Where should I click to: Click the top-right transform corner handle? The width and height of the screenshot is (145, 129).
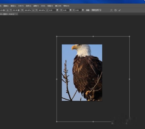tap(129, 36)
